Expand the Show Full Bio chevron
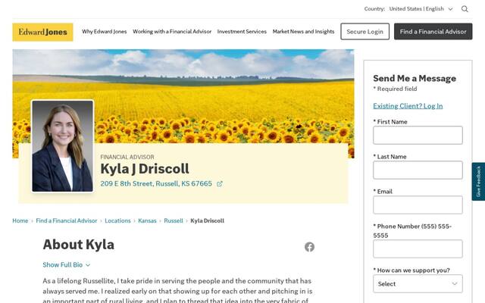The width and height of the screenshot is (485, 303). click(x=88, y=265)
